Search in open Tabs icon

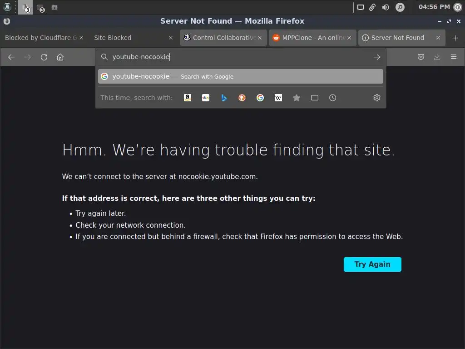coord(315,98)
